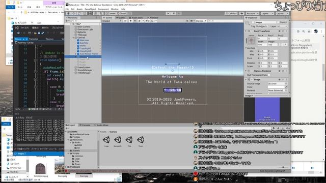Viewport: 326px width, 183px height.
Task: Switch to the Audio Mixer tab
Action: click(x=101, y=125)
